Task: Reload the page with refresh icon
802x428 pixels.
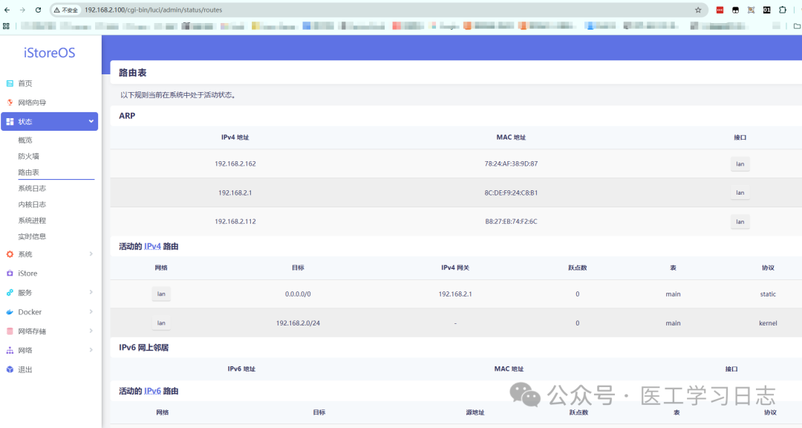Action: [x=38, y=10]
